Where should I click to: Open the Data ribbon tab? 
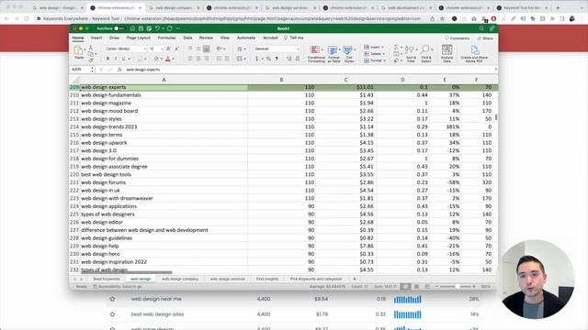pos(187,38)
